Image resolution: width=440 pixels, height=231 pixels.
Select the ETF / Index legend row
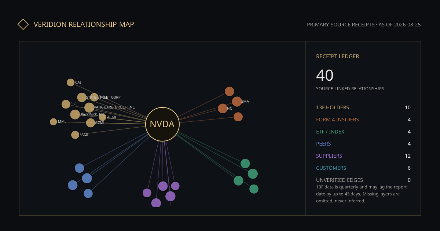coord(363,132)
